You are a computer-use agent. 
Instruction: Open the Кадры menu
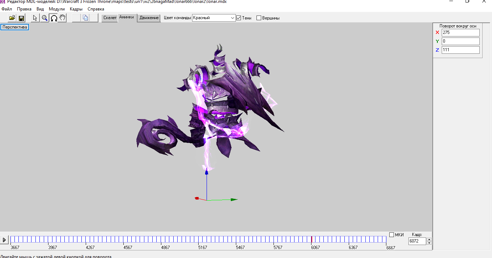(x=76, y=9)
